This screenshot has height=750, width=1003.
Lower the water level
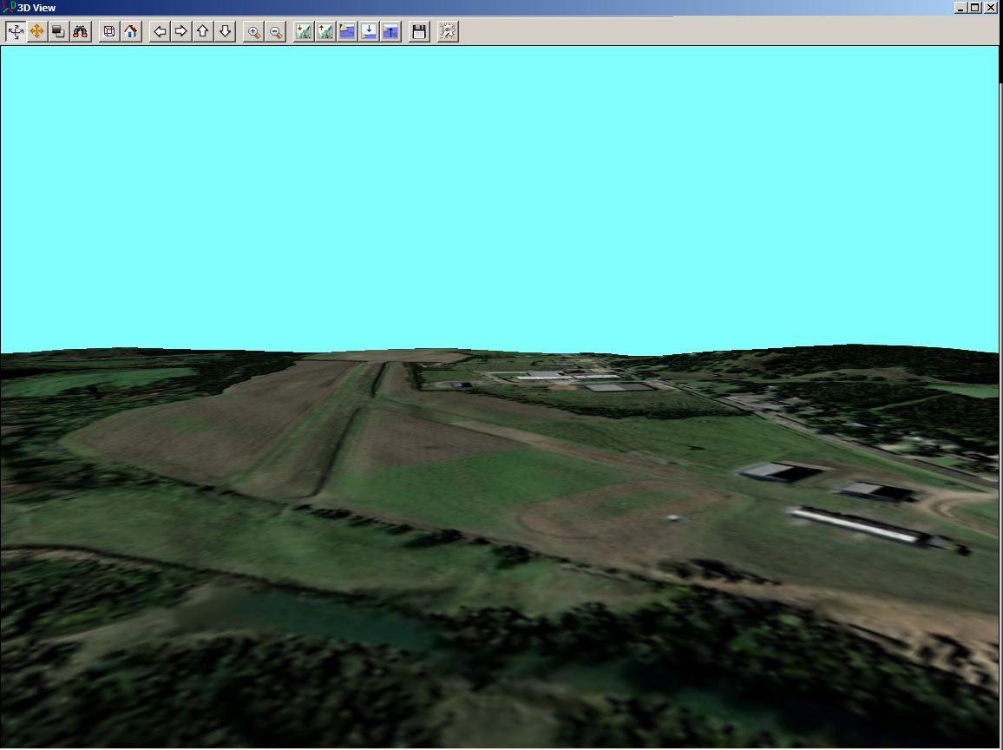coord(367,31)
